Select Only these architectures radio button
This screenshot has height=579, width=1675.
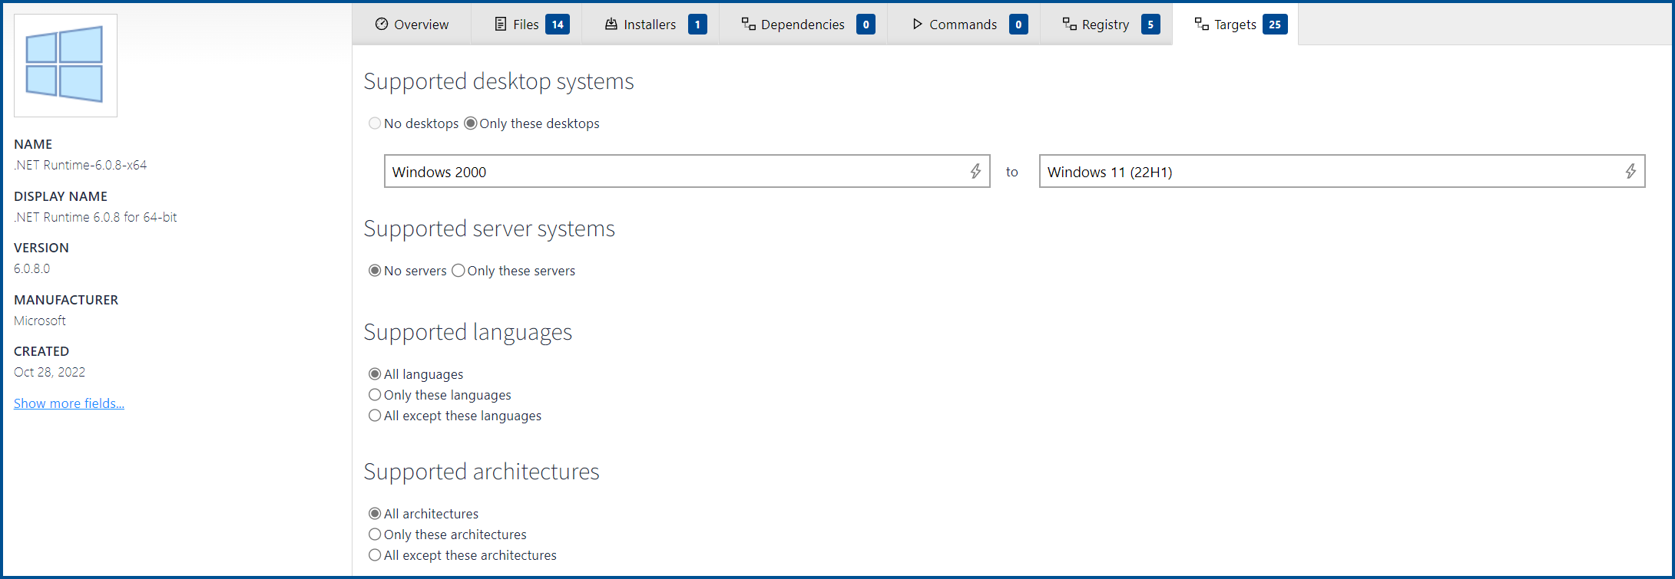point(375,535)
